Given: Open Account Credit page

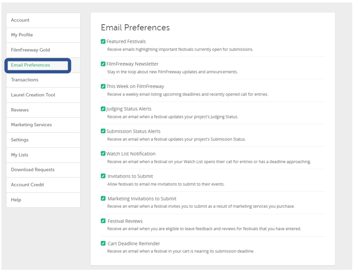Looking at the screenshot, I should click(43, 185).
